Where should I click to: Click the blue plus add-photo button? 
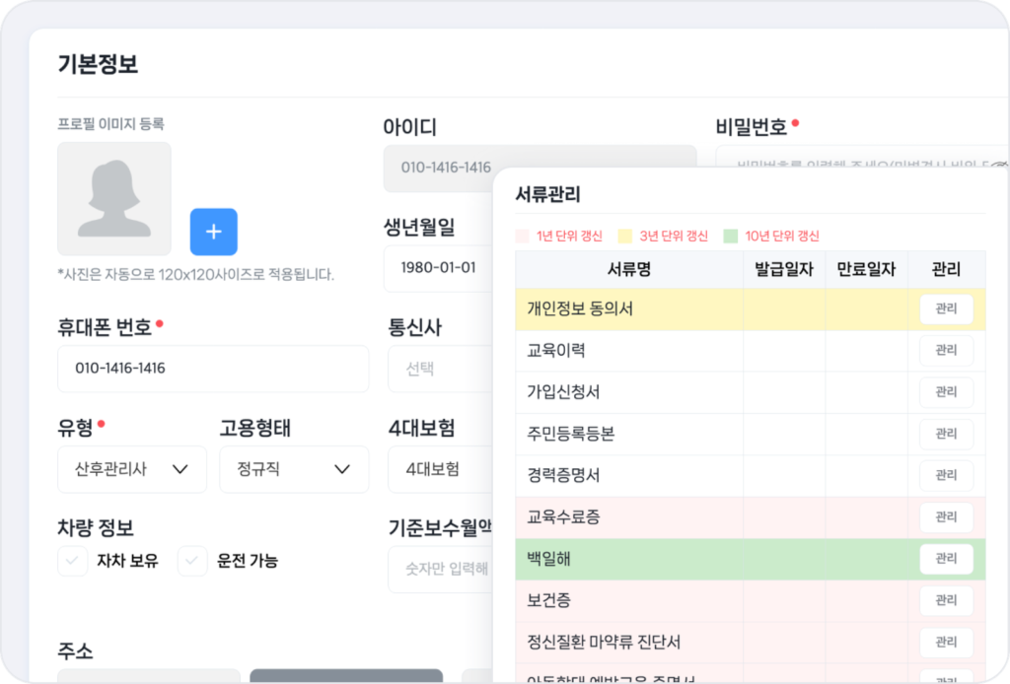pyautogui.click(x=213, y=233)
